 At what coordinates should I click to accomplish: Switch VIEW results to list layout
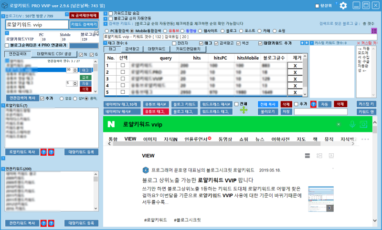pos(319,156)
